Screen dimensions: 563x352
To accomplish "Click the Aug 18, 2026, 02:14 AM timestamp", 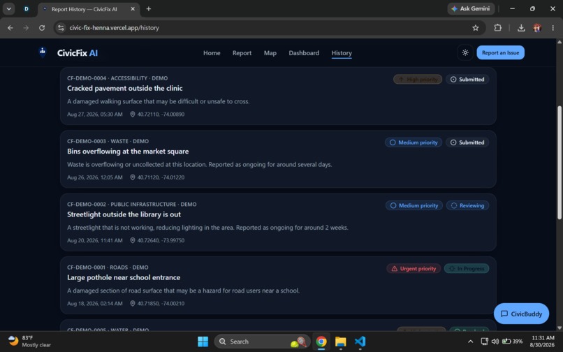I will coord(95,303).
